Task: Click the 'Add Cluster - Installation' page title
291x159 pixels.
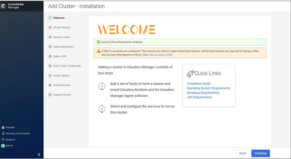Action: coord(76,6)
